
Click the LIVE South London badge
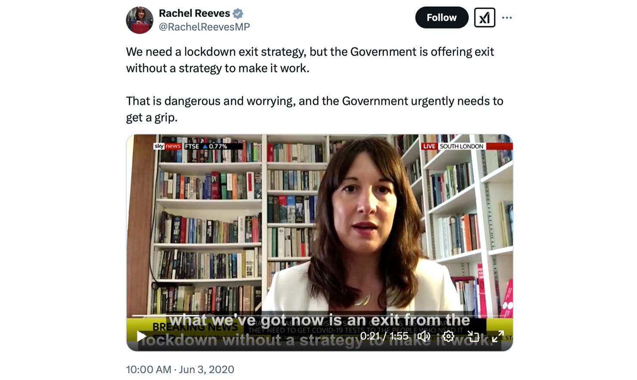coord(453,146)
